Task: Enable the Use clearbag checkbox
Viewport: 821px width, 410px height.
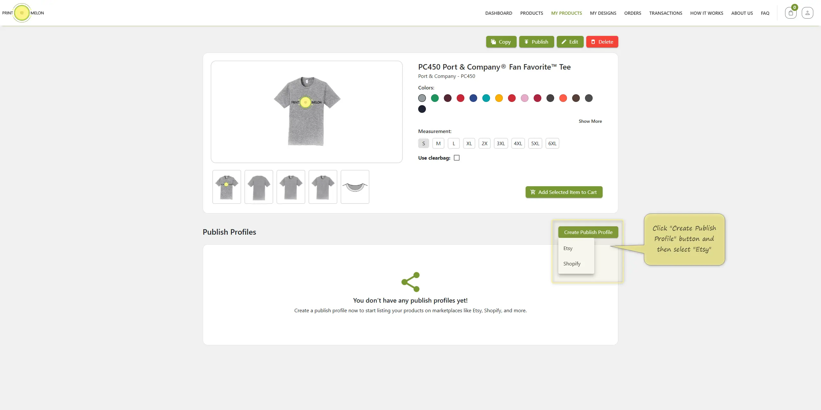Action: (x=457, y=158)
